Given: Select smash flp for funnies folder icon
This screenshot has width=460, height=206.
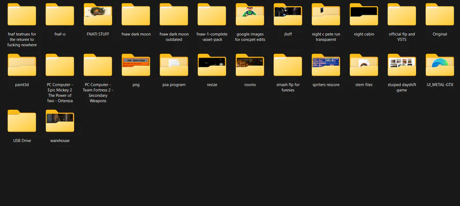Looking at the screenshot, I should 288,65.
